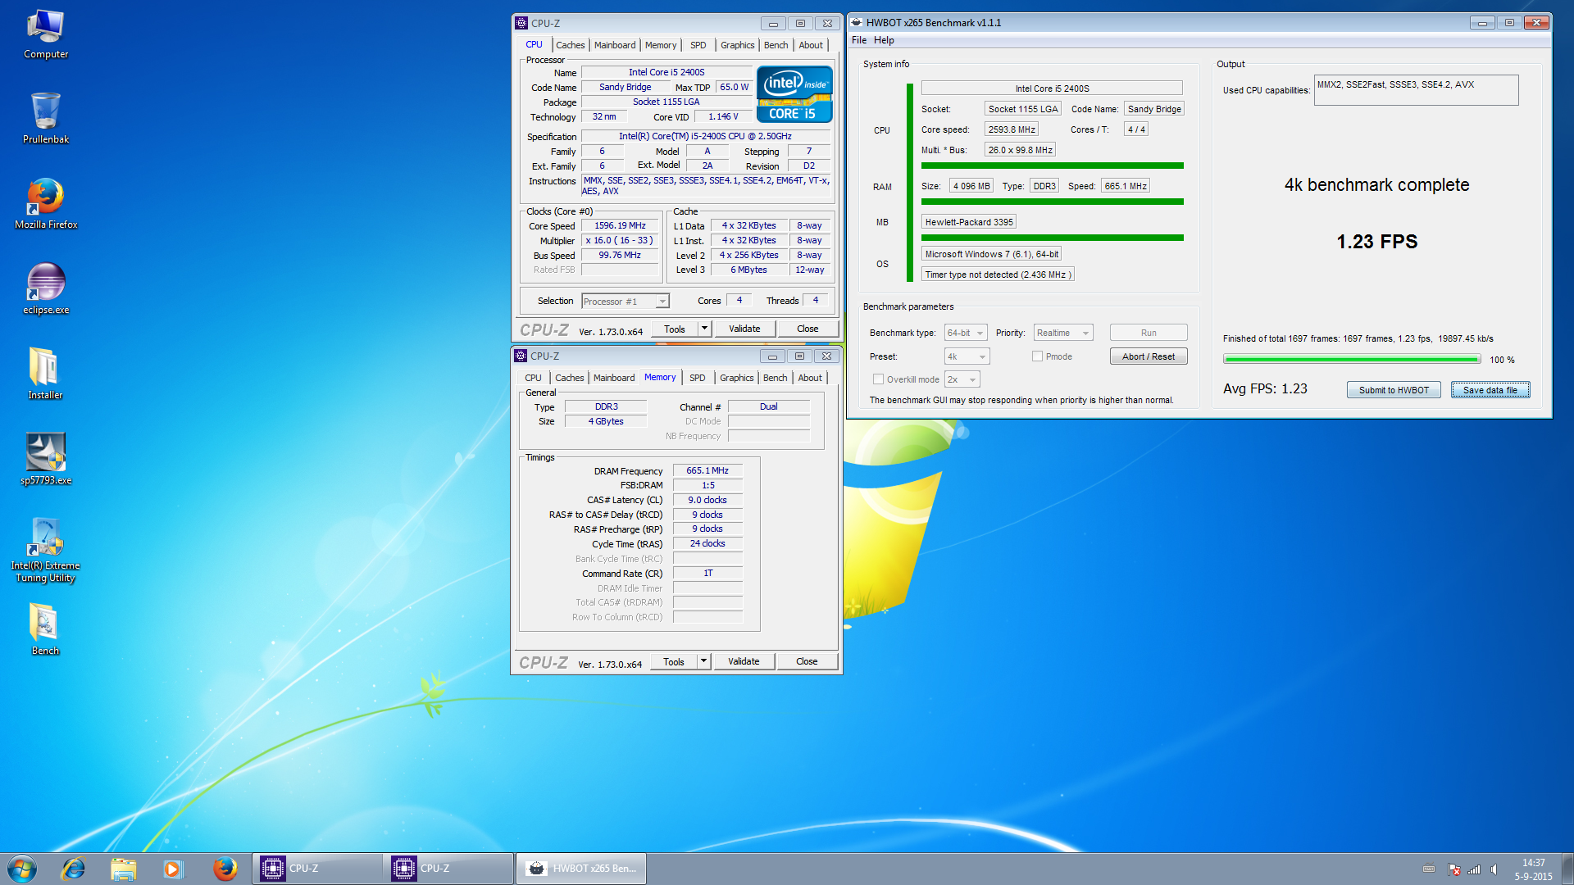Select the sp57793.exe desktop file
The image size is (1574, 885).
coord(46,459)
